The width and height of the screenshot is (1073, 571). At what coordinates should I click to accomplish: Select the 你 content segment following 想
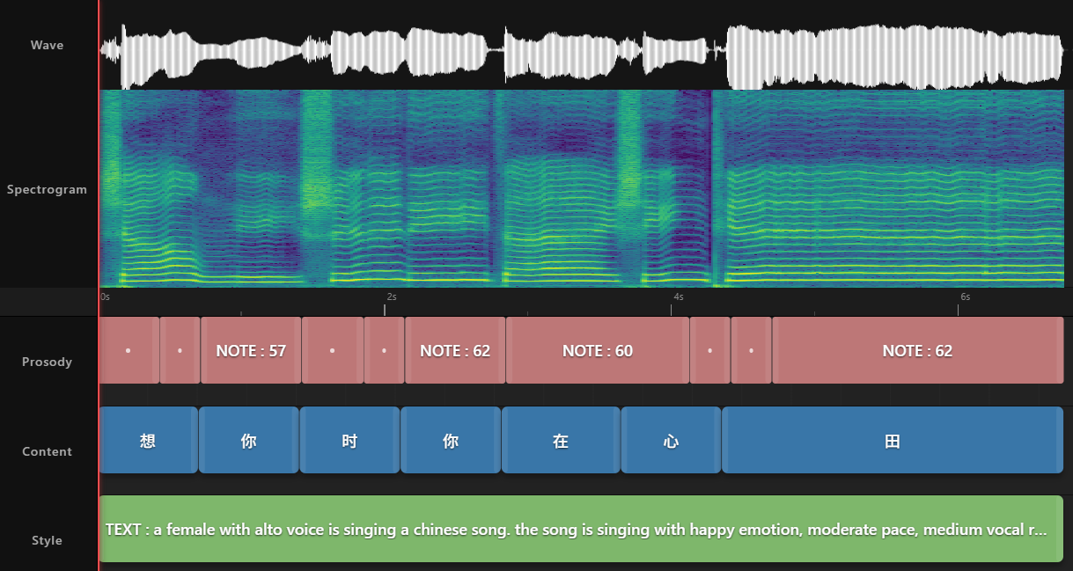(x=248, y=440)
